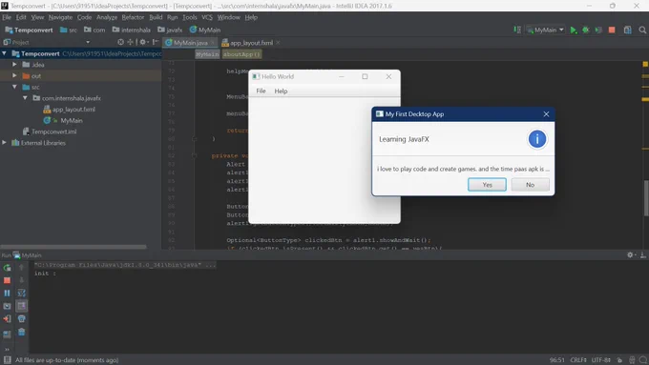The image size is (649, 365).
Task: Click No in the alert dialog
Action: [x=531, y=185]
